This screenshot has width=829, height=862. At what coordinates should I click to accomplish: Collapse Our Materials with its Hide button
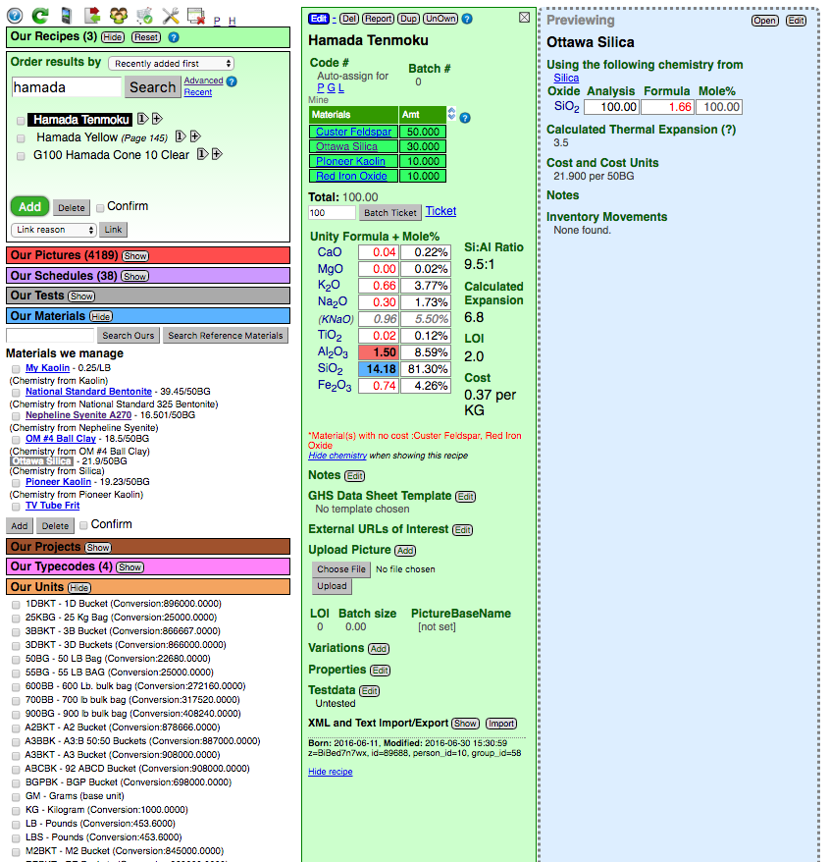[x=101, y=317]
